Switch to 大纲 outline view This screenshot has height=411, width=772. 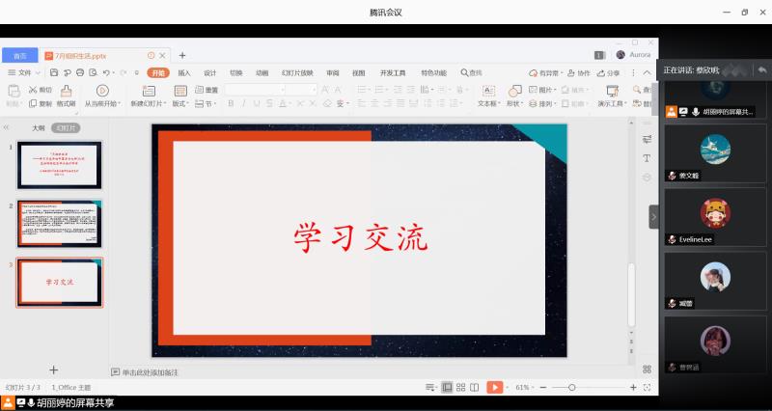pyautogui.click(x=38, y=127)
